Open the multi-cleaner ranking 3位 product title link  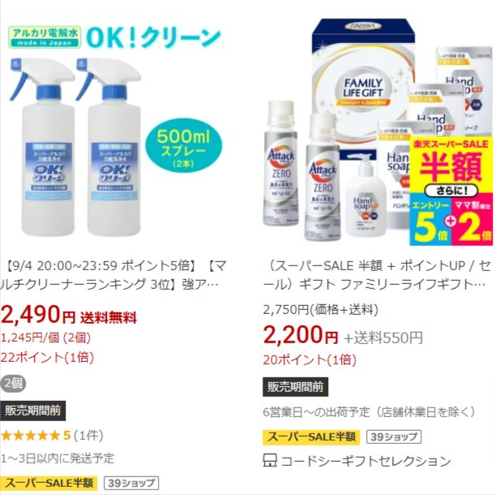[113, 275]
